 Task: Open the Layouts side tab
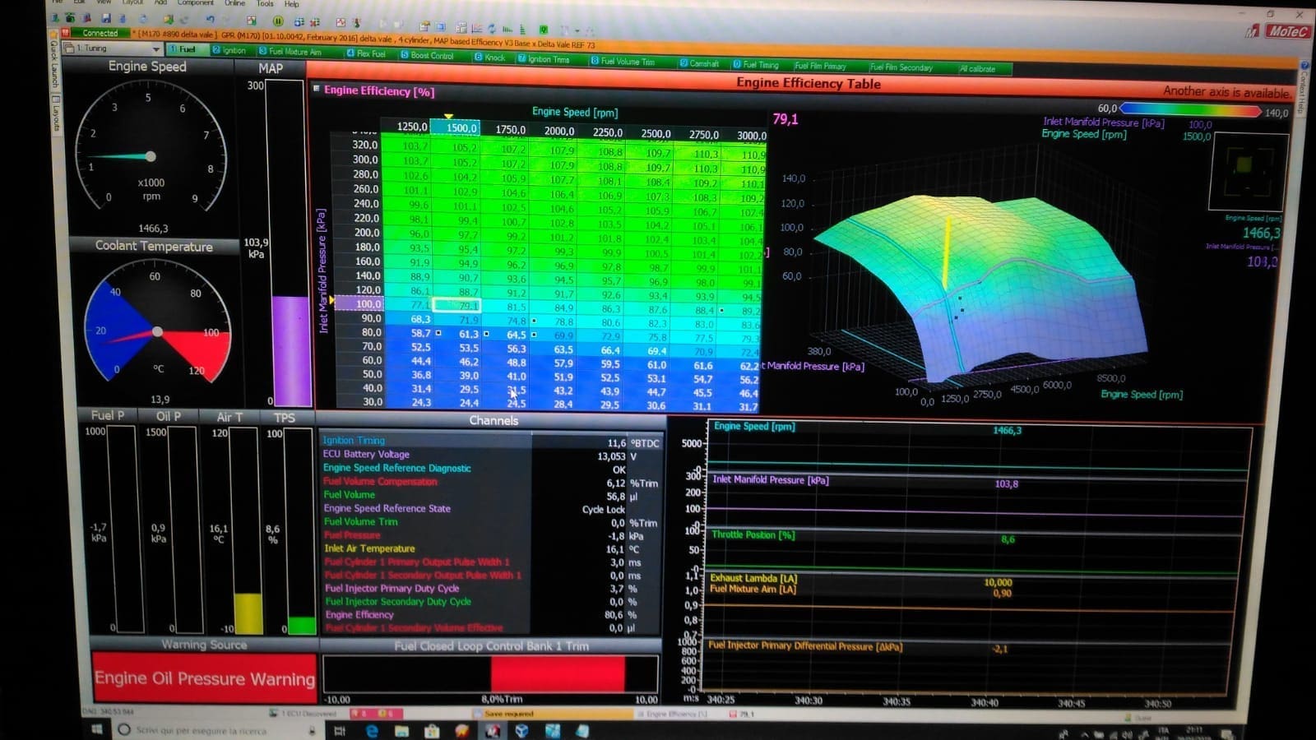(x=55, y=113)
